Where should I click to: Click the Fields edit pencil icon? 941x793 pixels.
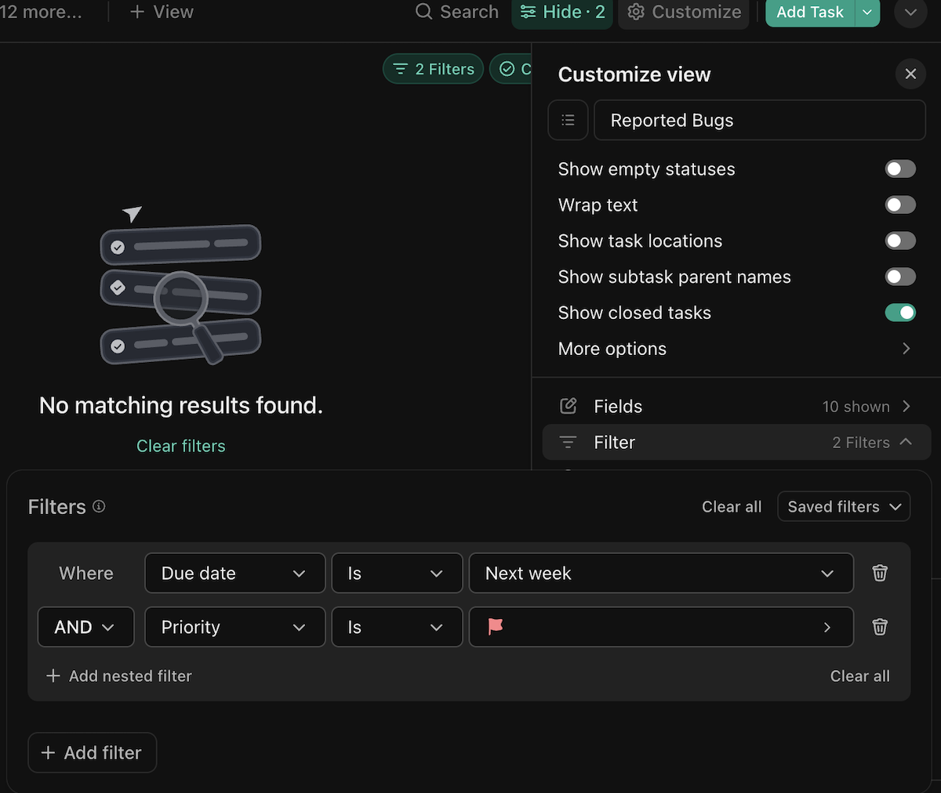click(x=568, y=406)
